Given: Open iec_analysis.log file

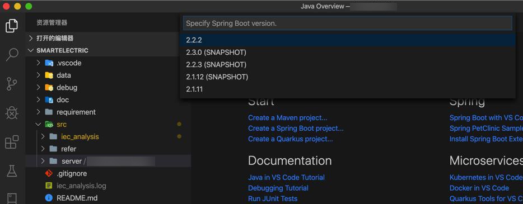Looking at the screenshot, I should pyautogui.click(x=81, y=186).
